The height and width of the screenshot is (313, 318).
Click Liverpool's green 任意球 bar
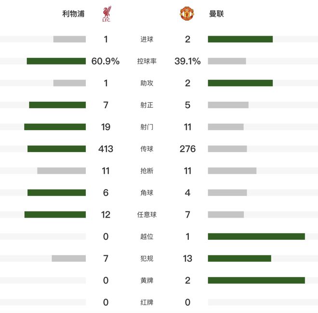tap(55, 215)
